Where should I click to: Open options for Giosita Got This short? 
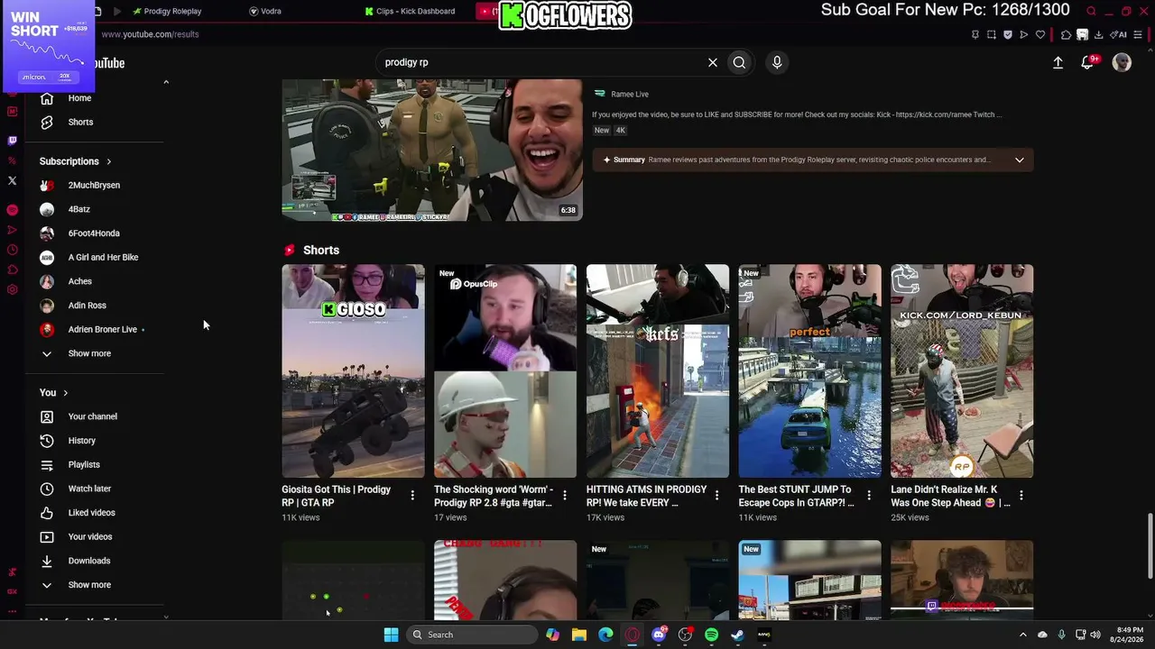coord(412,496)
